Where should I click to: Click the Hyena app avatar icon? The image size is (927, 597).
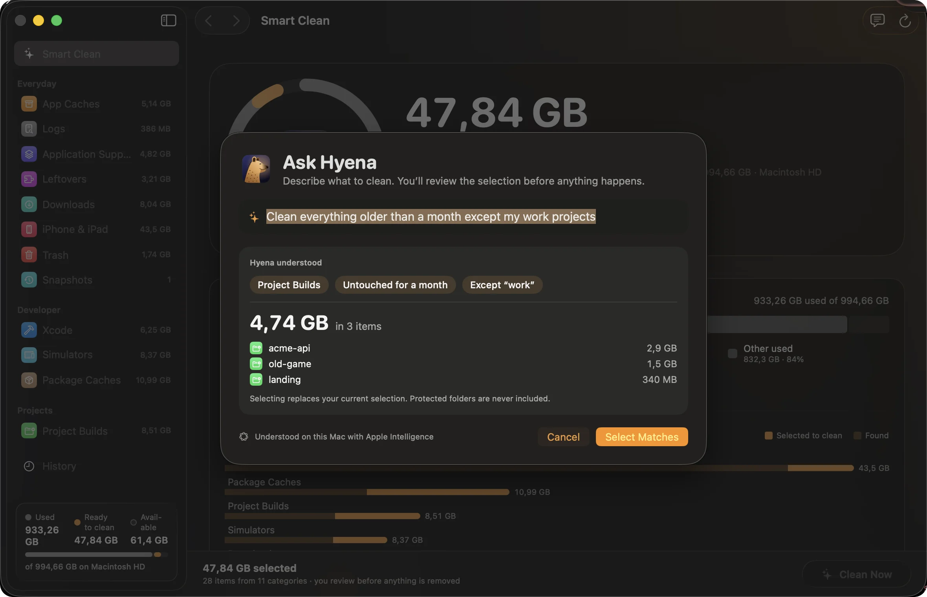click(x=256, y=169)
